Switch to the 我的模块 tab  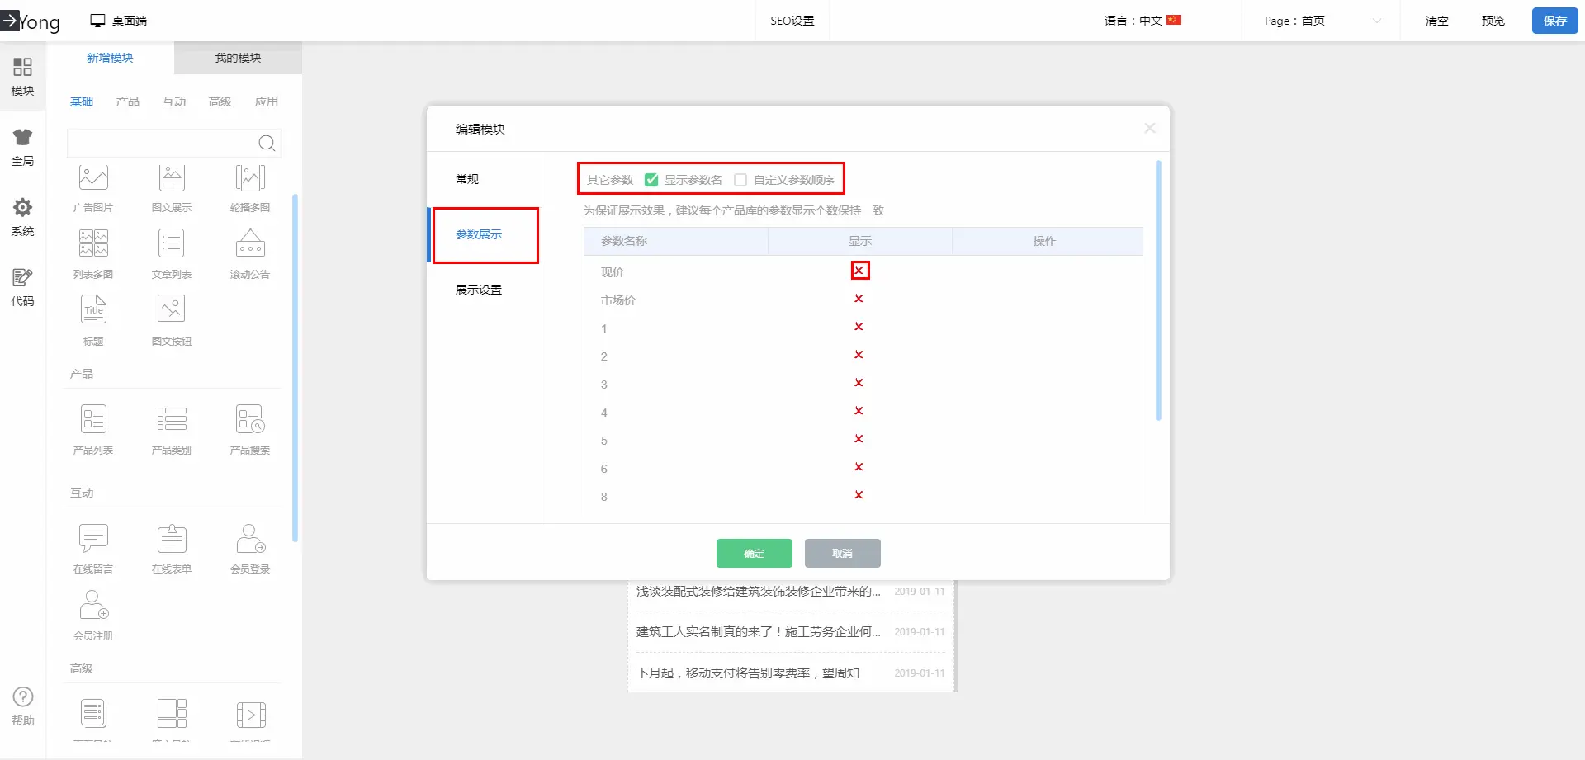(x=238, y=58)
